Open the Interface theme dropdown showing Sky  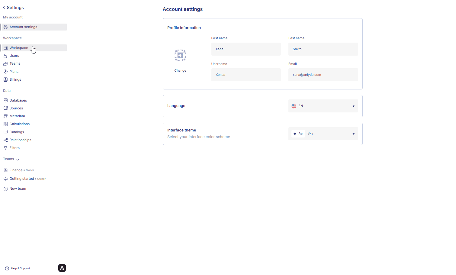pyautogui.click(x=323, y=134)
